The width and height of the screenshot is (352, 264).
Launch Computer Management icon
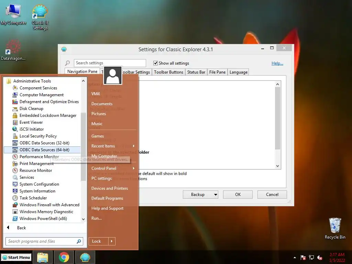point(15,95)
